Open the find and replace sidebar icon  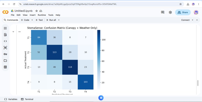(5, 35)
